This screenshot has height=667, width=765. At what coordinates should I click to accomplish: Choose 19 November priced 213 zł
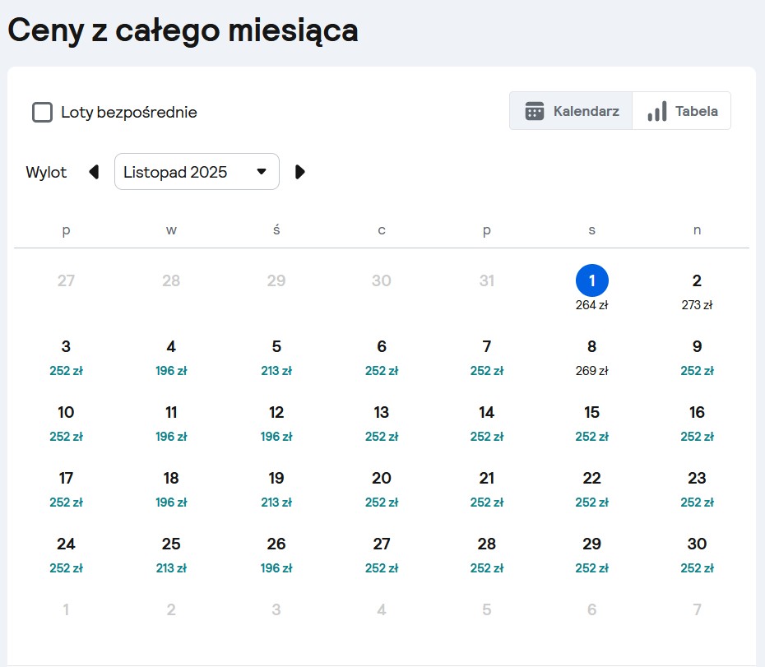pos(276,489)
